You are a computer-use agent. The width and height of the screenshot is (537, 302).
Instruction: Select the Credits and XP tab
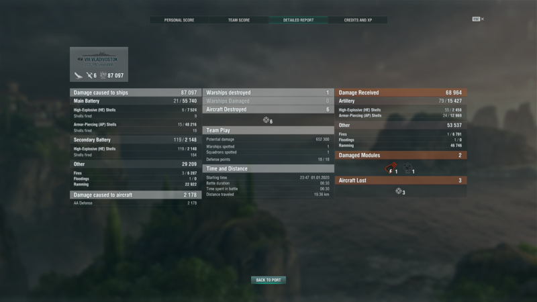[x=358, y=20]
